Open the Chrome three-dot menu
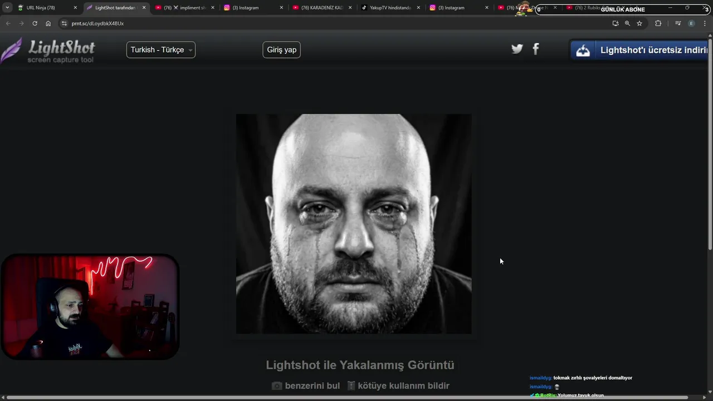The image size is (713, 401). 705,23
